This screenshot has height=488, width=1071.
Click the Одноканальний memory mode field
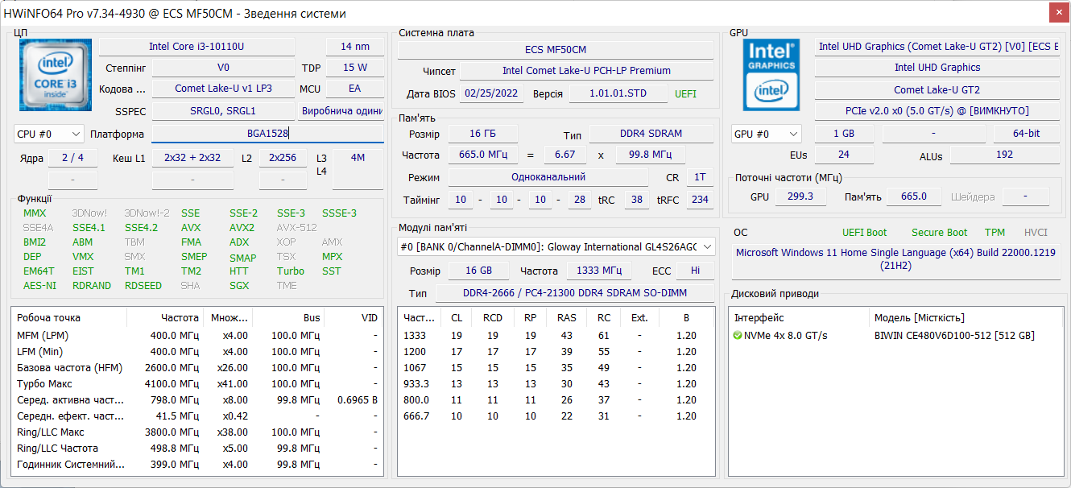click(548, 177)
